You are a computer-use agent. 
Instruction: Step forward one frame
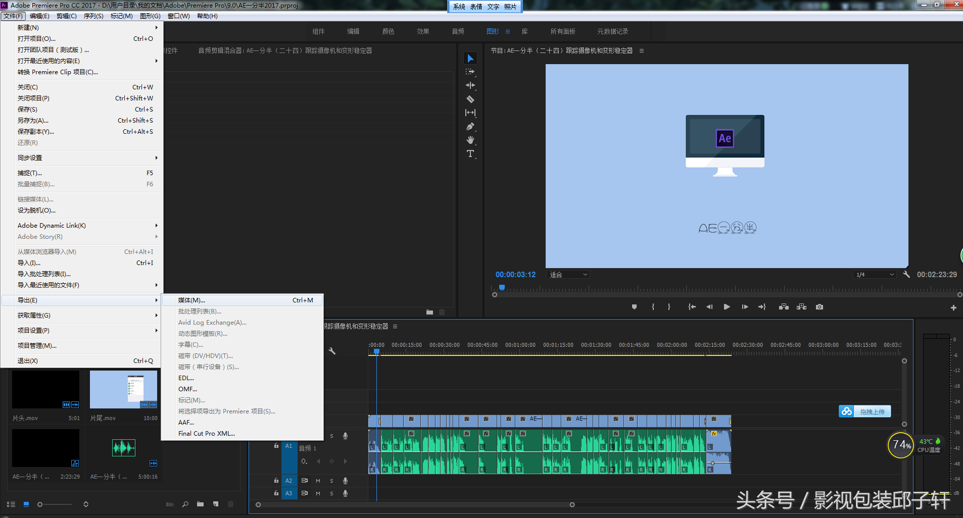[745, 307]
